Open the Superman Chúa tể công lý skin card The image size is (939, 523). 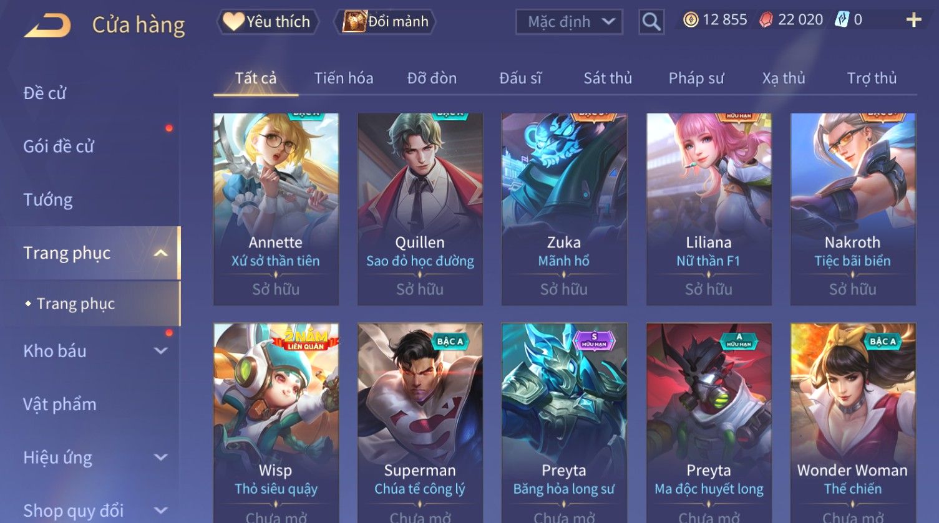click(420, 423)
